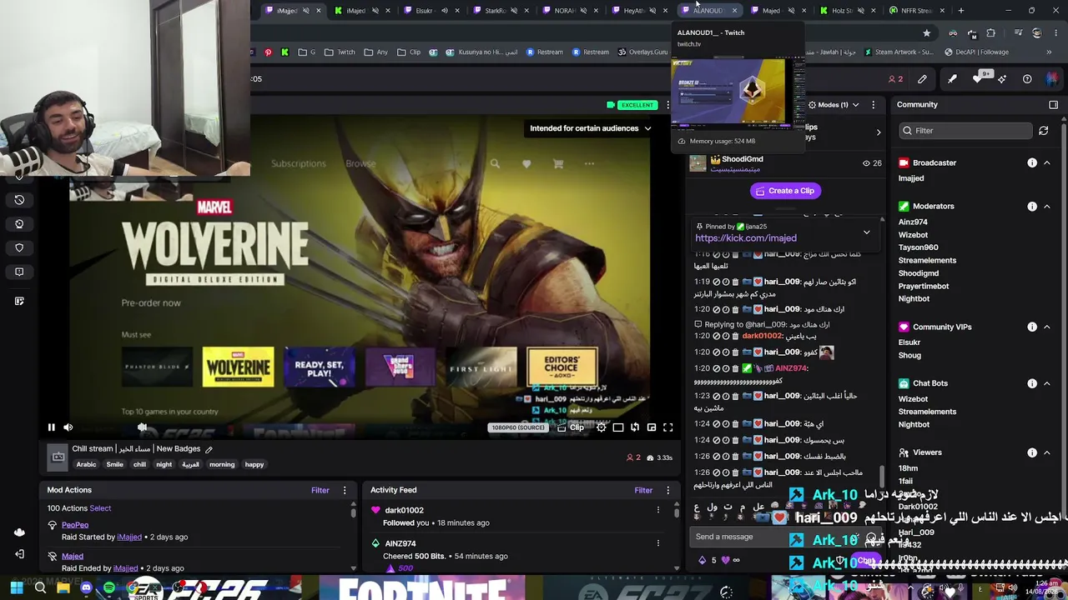Open the Steam Artwork bookmark
1068x600 pixels.
pyautogui.click(x=898, y=52)
